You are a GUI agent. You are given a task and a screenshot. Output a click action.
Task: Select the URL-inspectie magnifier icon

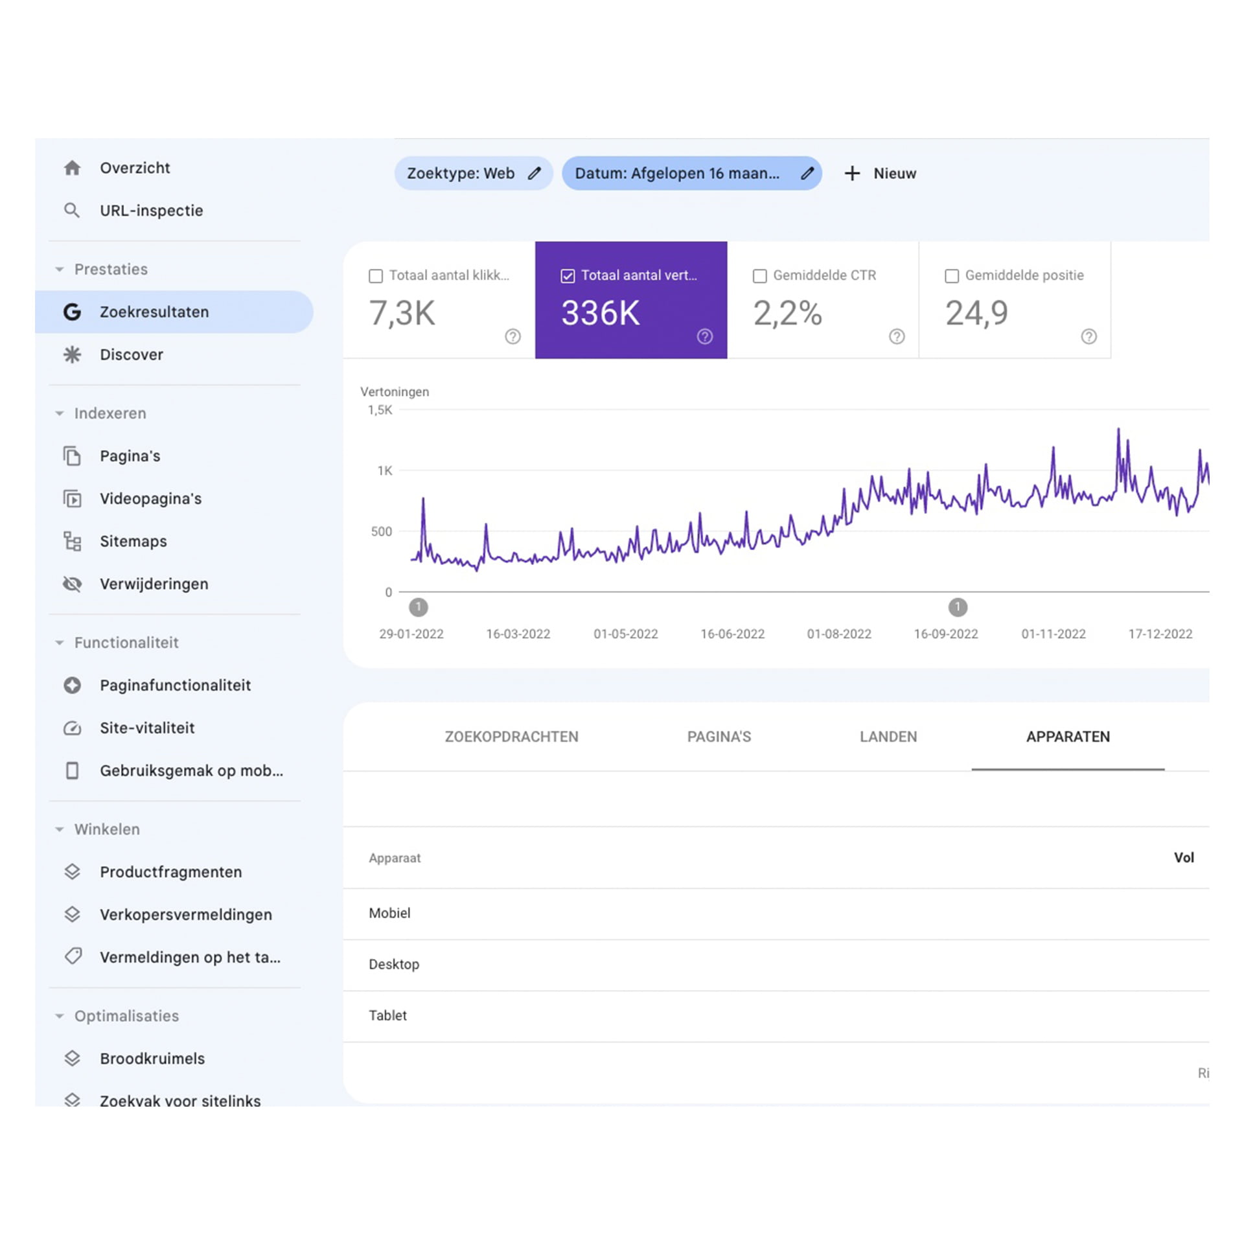[73, 210]
